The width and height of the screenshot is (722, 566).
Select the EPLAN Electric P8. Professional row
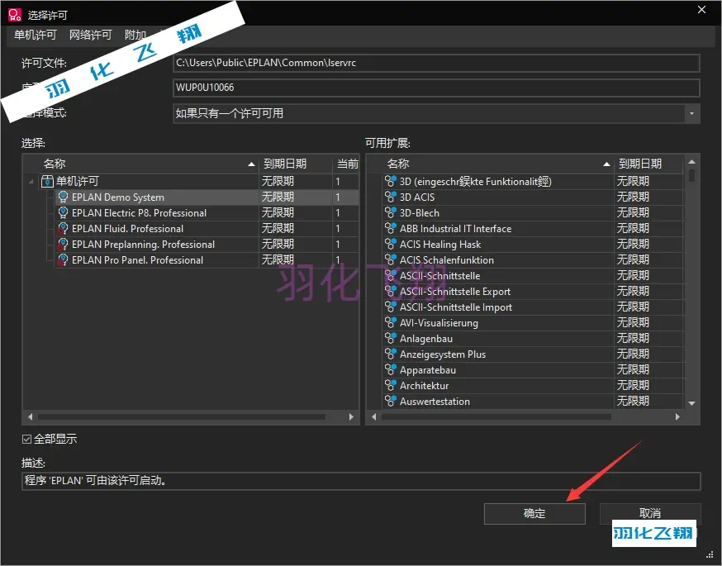click(207, 213)
